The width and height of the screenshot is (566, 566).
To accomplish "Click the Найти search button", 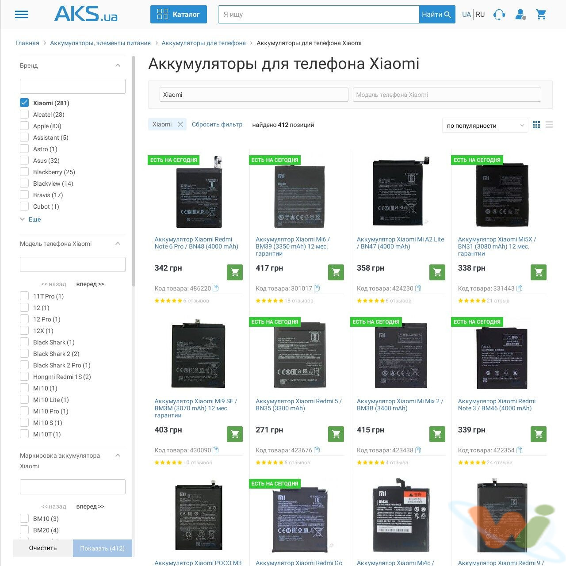I will pos(437,15).
